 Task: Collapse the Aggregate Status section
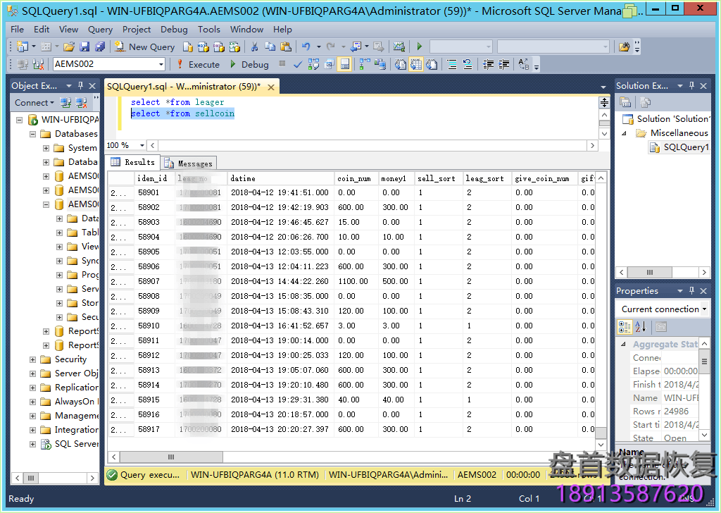point(624,344)
